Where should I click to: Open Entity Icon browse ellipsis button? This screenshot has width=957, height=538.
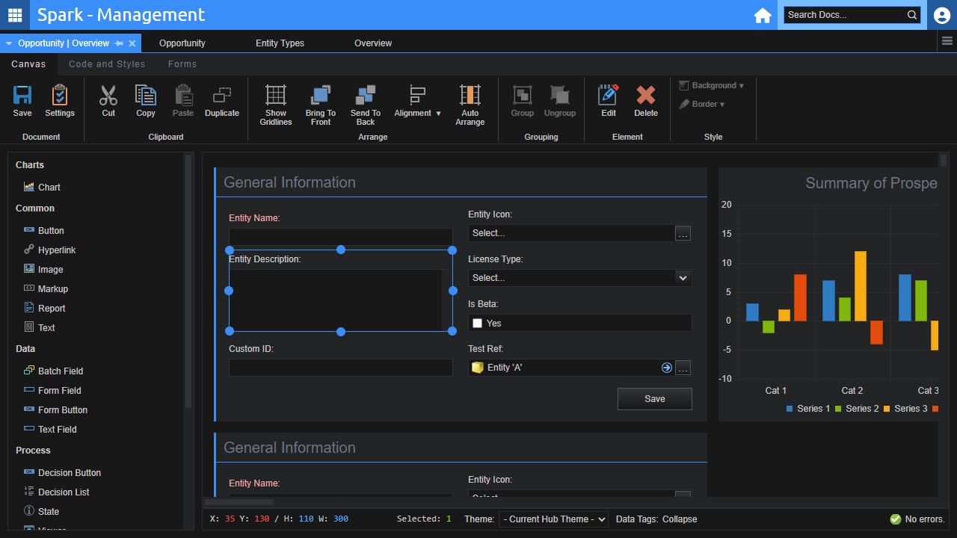(x=683, y=233)
